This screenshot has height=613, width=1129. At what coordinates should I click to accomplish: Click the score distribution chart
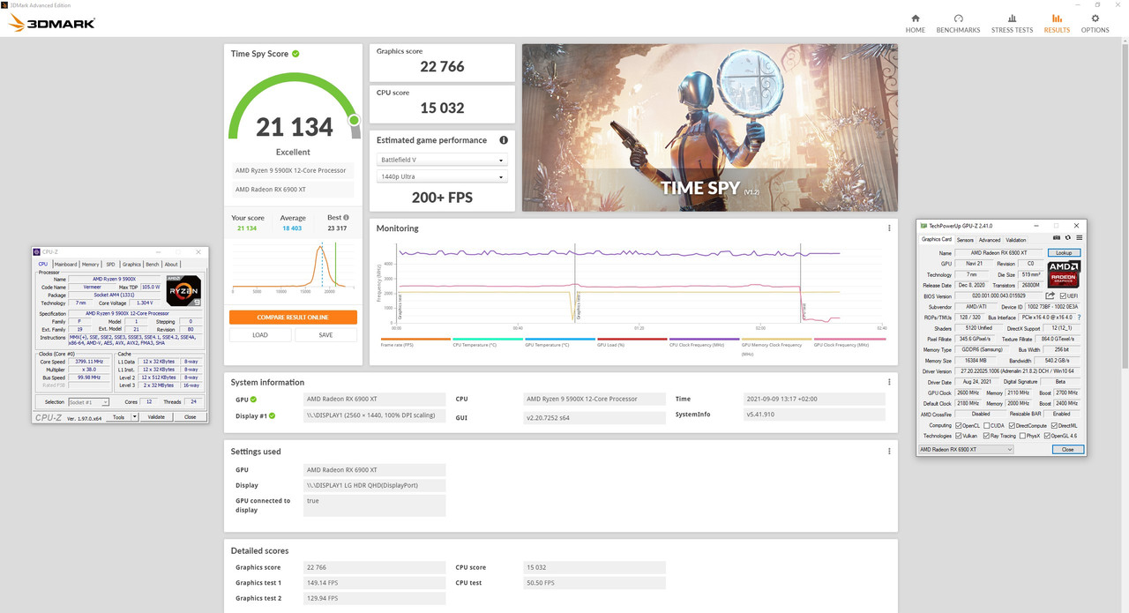(293, 266)
